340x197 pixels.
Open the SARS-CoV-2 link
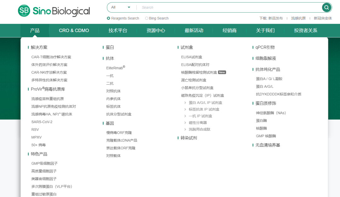point(42,122)
